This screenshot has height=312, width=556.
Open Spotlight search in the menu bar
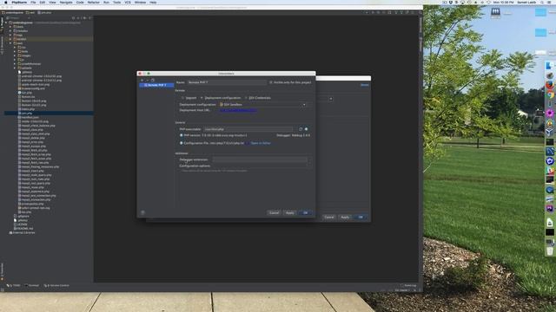(542, 3)
